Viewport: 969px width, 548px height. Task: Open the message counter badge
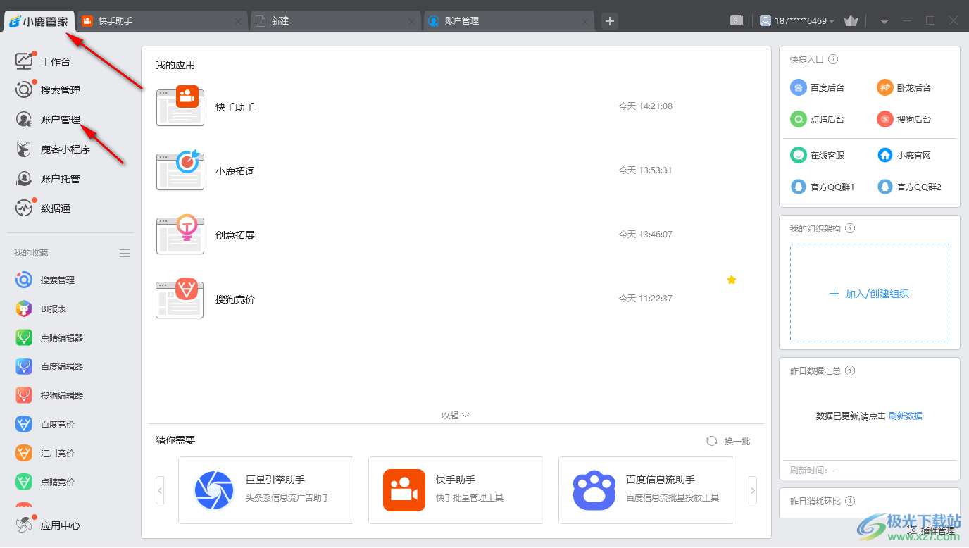[737, 20]
